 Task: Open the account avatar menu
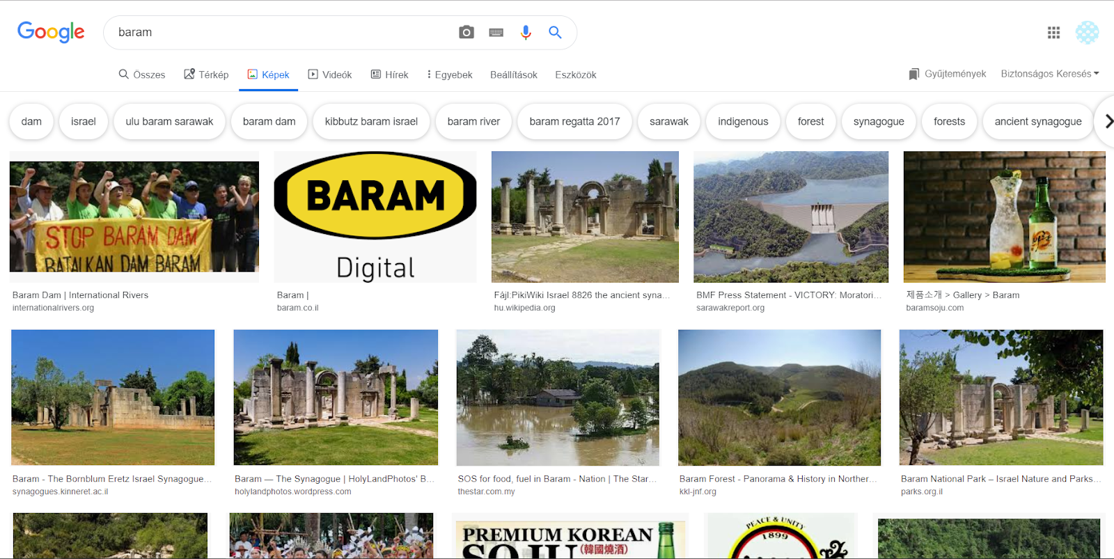click(1087, 32)
